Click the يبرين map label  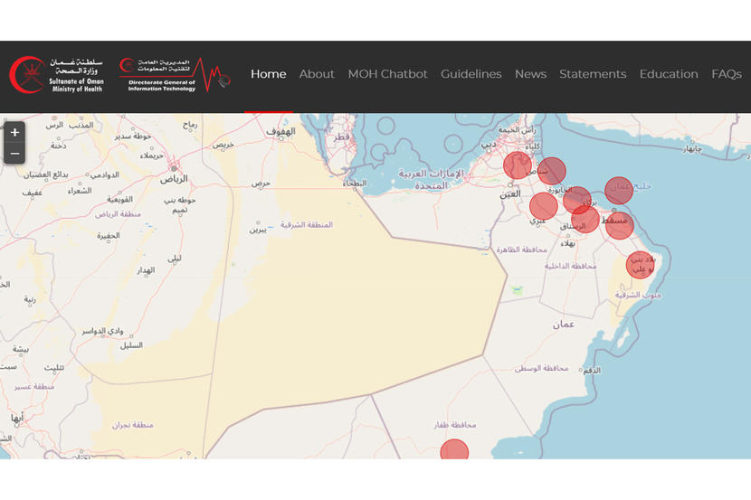click(x=258, y=231)
